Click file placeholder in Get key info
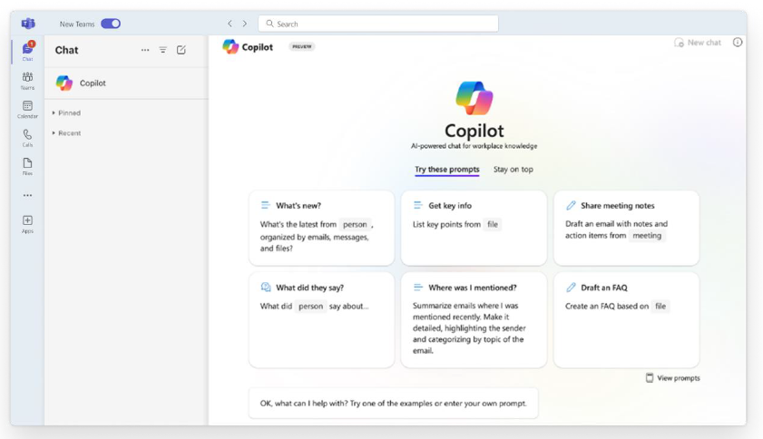Image resolution: width=763 pixels, height=439 pixels. (x=493, y=224)
